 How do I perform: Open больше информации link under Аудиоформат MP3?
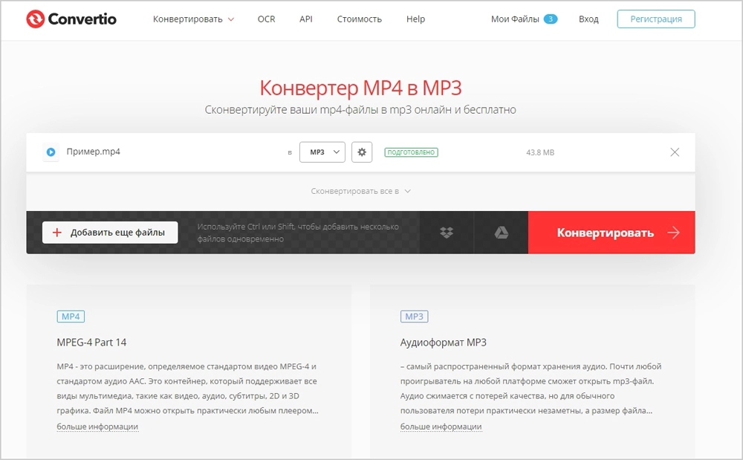(x=441, y=427)
